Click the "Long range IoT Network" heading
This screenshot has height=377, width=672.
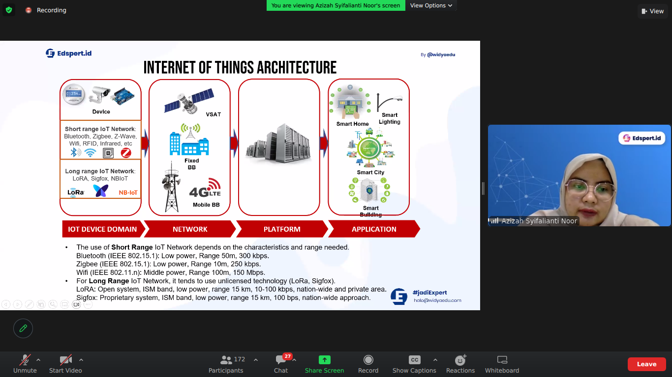(x=100, y=171)
